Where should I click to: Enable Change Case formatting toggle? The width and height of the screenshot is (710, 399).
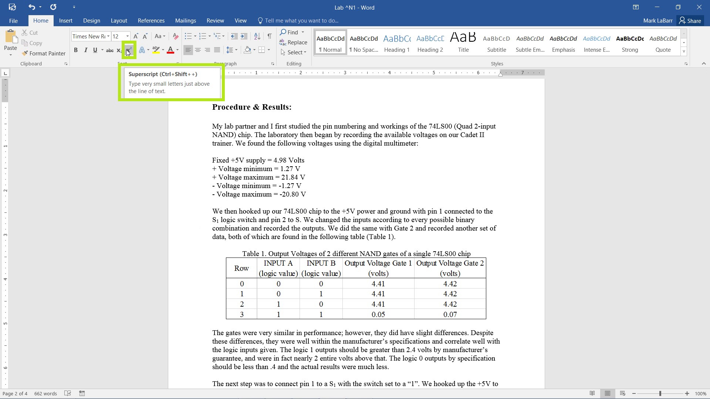click(160, 36)
